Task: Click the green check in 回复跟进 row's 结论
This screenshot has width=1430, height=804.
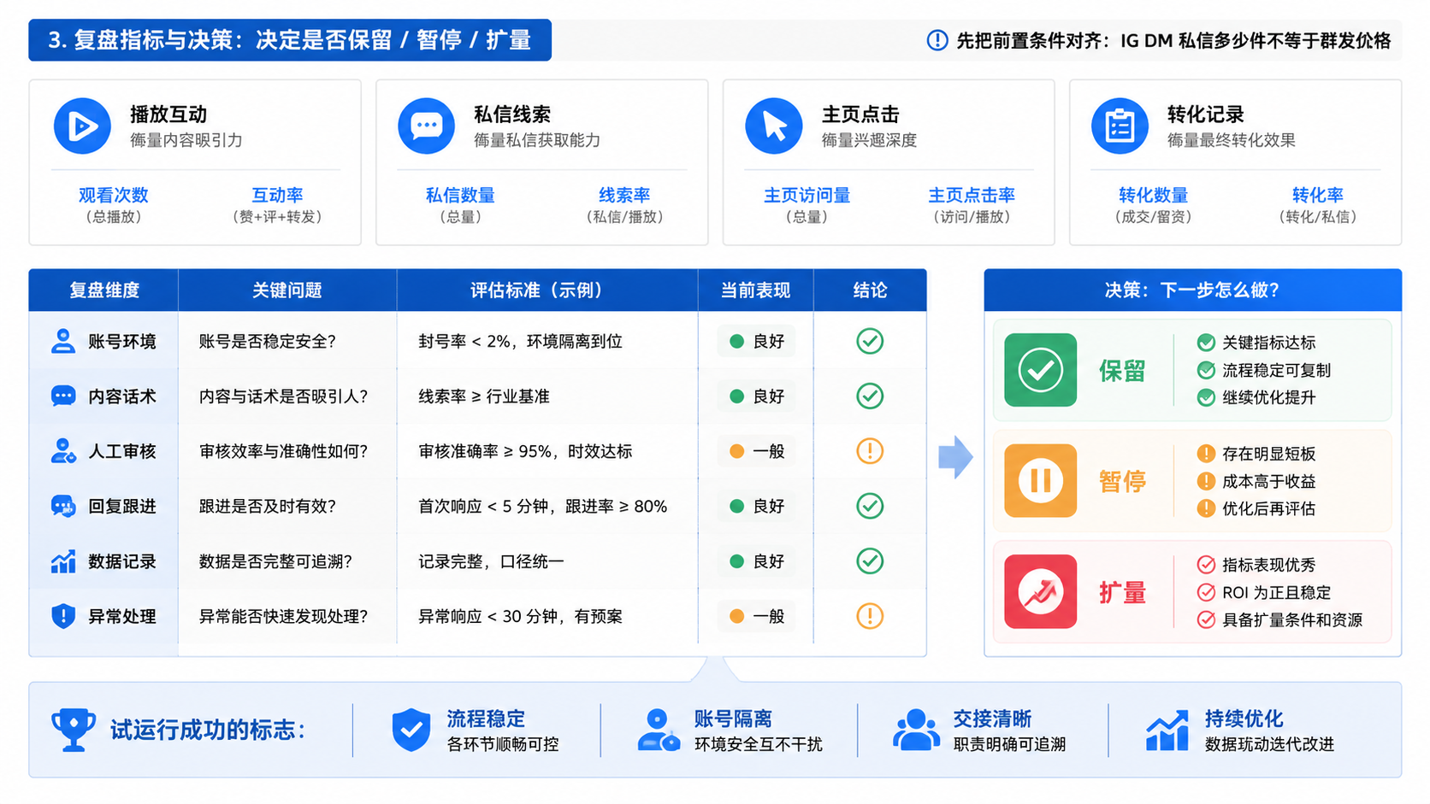Action: (x=870, y=506)
